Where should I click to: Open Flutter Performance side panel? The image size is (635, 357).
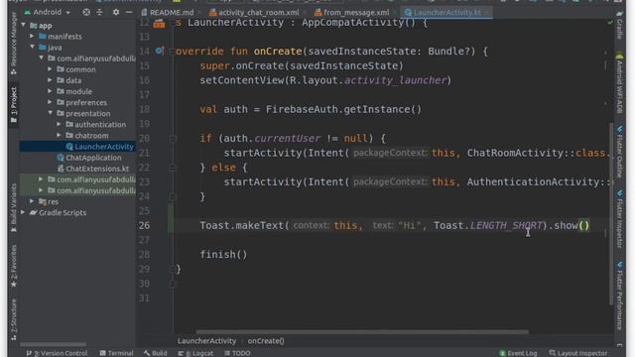(619, 296)
